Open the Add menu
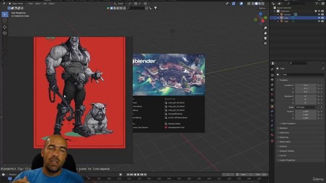Viewport: 326px width, 183px height. [45, 4]
